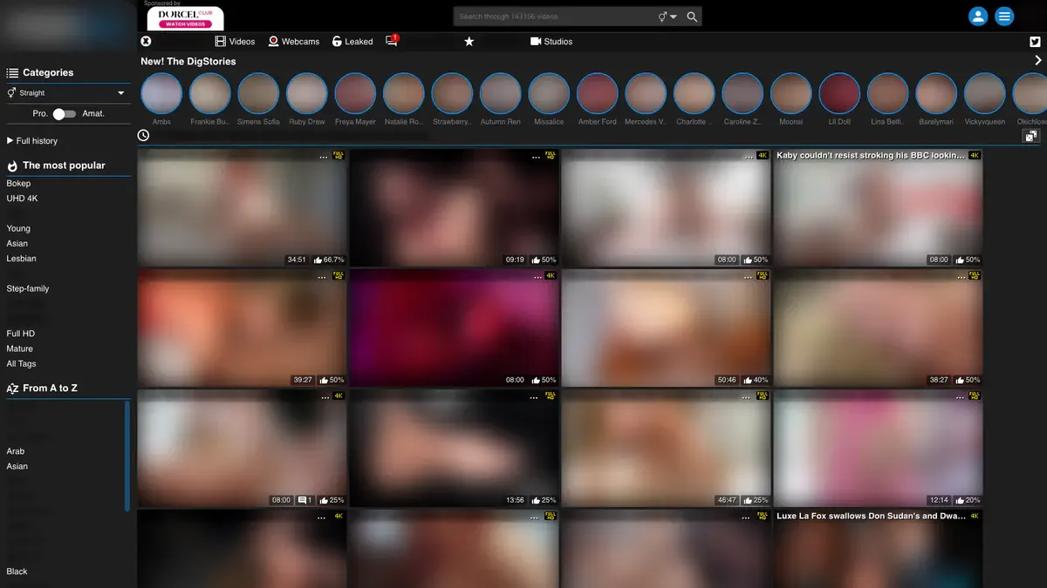Open the Leaked section

(352, 41)
